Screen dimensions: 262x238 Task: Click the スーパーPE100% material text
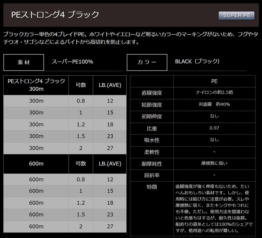click(x=72, y=61)
